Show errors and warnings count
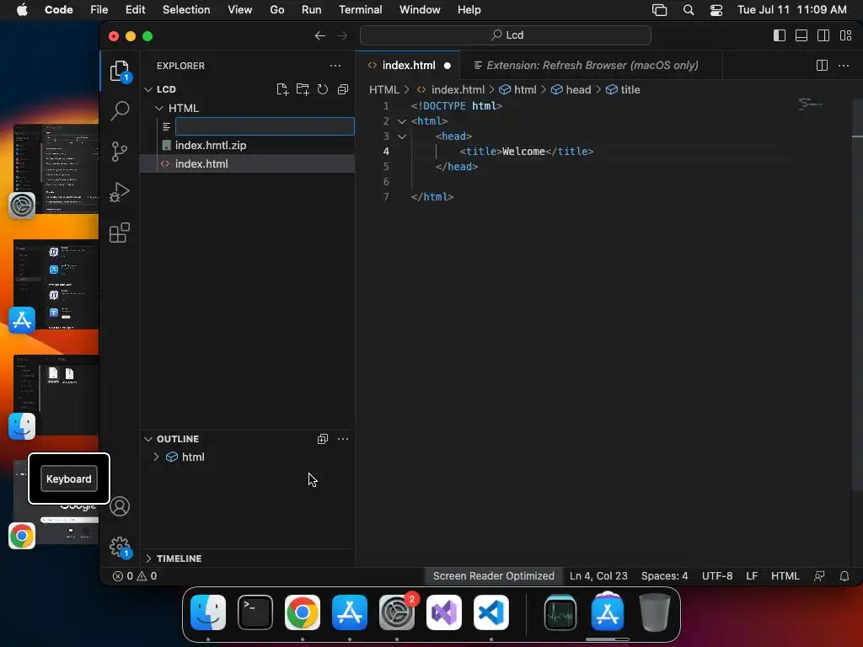This screenshot has height=647, width=863. click(x=135, y=576)
